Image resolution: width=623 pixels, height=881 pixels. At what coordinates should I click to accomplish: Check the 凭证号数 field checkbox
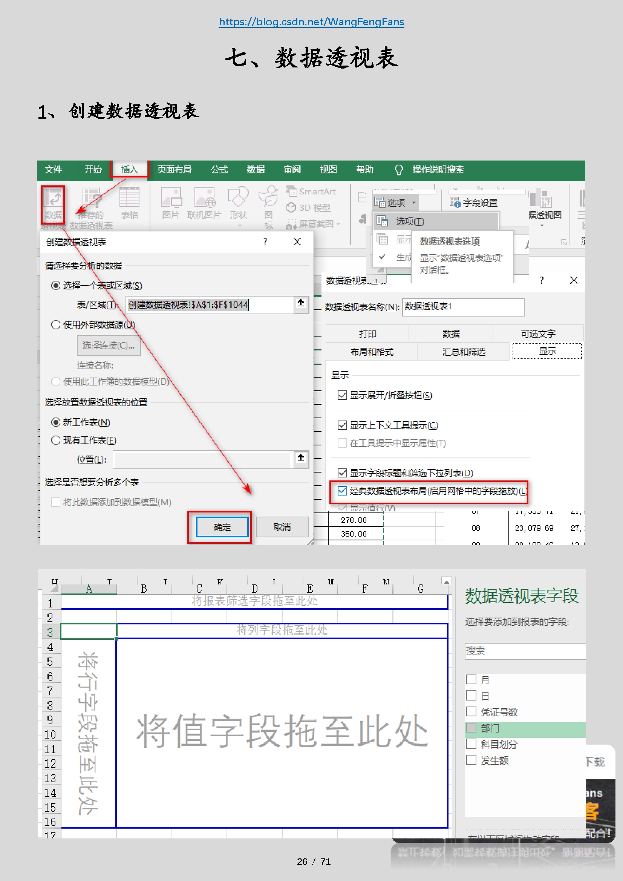point(471,712)
